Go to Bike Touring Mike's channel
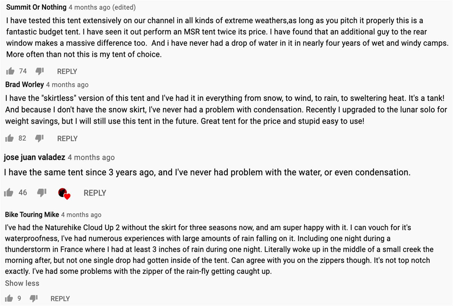Screen dimensions: 453x306 (x=32, y=215)
